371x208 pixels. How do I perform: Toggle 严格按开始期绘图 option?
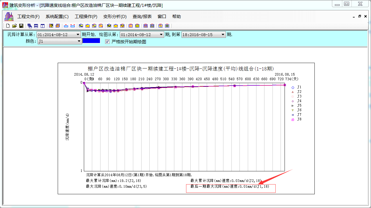pyautogui.click(x=107, y=41)
